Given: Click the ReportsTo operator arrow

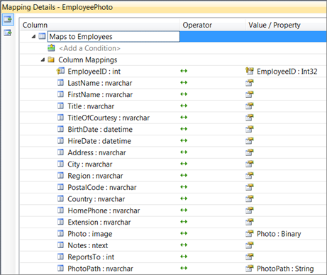Looking at the screenshot, I should [x=184, y=257].
